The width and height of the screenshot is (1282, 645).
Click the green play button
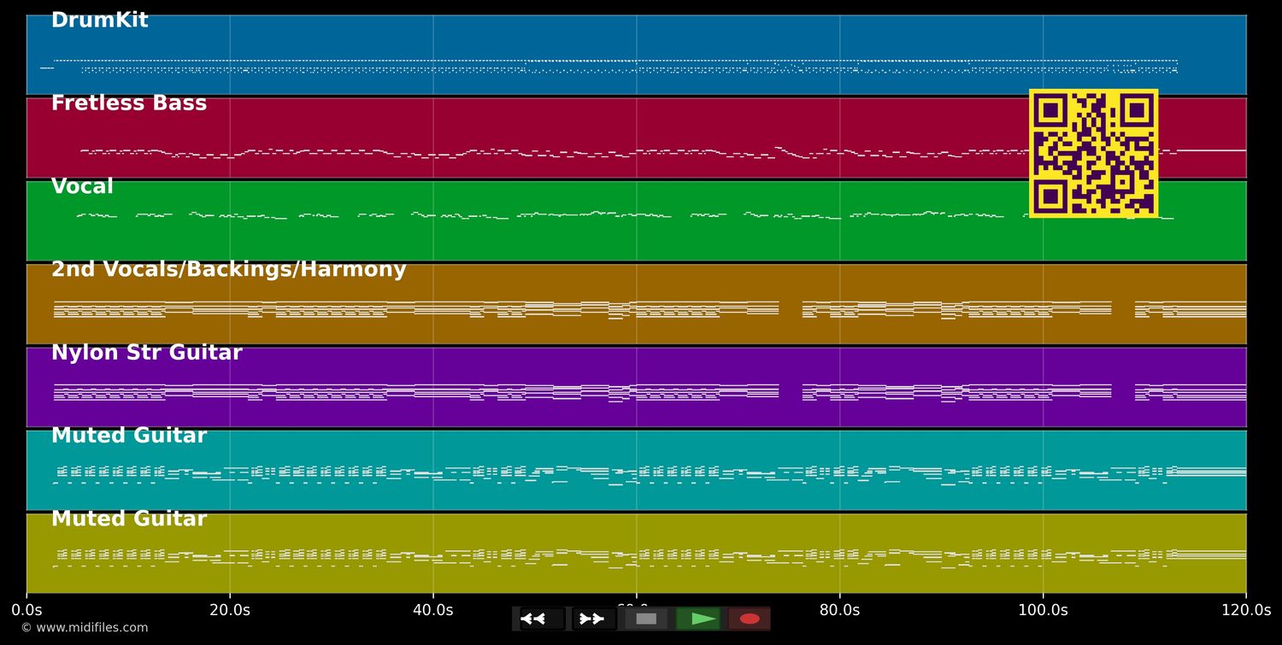click(698, 619)
